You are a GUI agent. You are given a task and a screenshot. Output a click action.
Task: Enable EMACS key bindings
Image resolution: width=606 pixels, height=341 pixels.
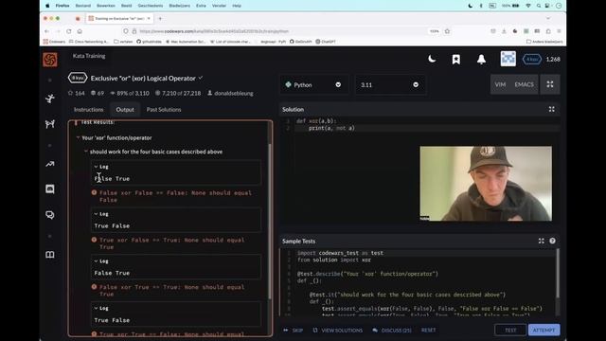(524, 84)
